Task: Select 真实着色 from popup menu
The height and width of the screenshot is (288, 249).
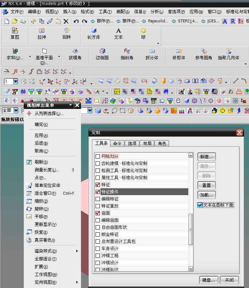Action: coord(52,240)
